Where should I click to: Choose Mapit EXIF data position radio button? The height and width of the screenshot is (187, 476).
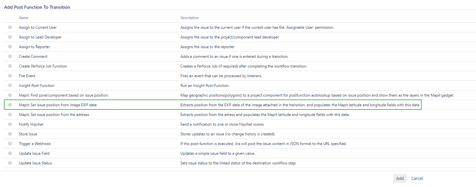[10, 105]
